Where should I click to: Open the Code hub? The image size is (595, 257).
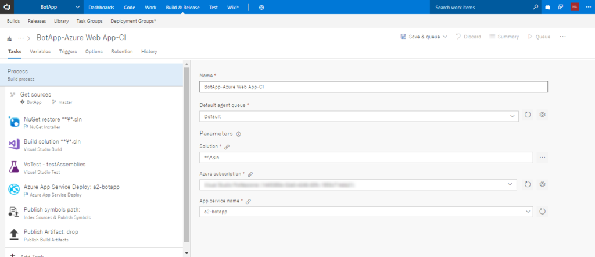click(x=130, y=7)
